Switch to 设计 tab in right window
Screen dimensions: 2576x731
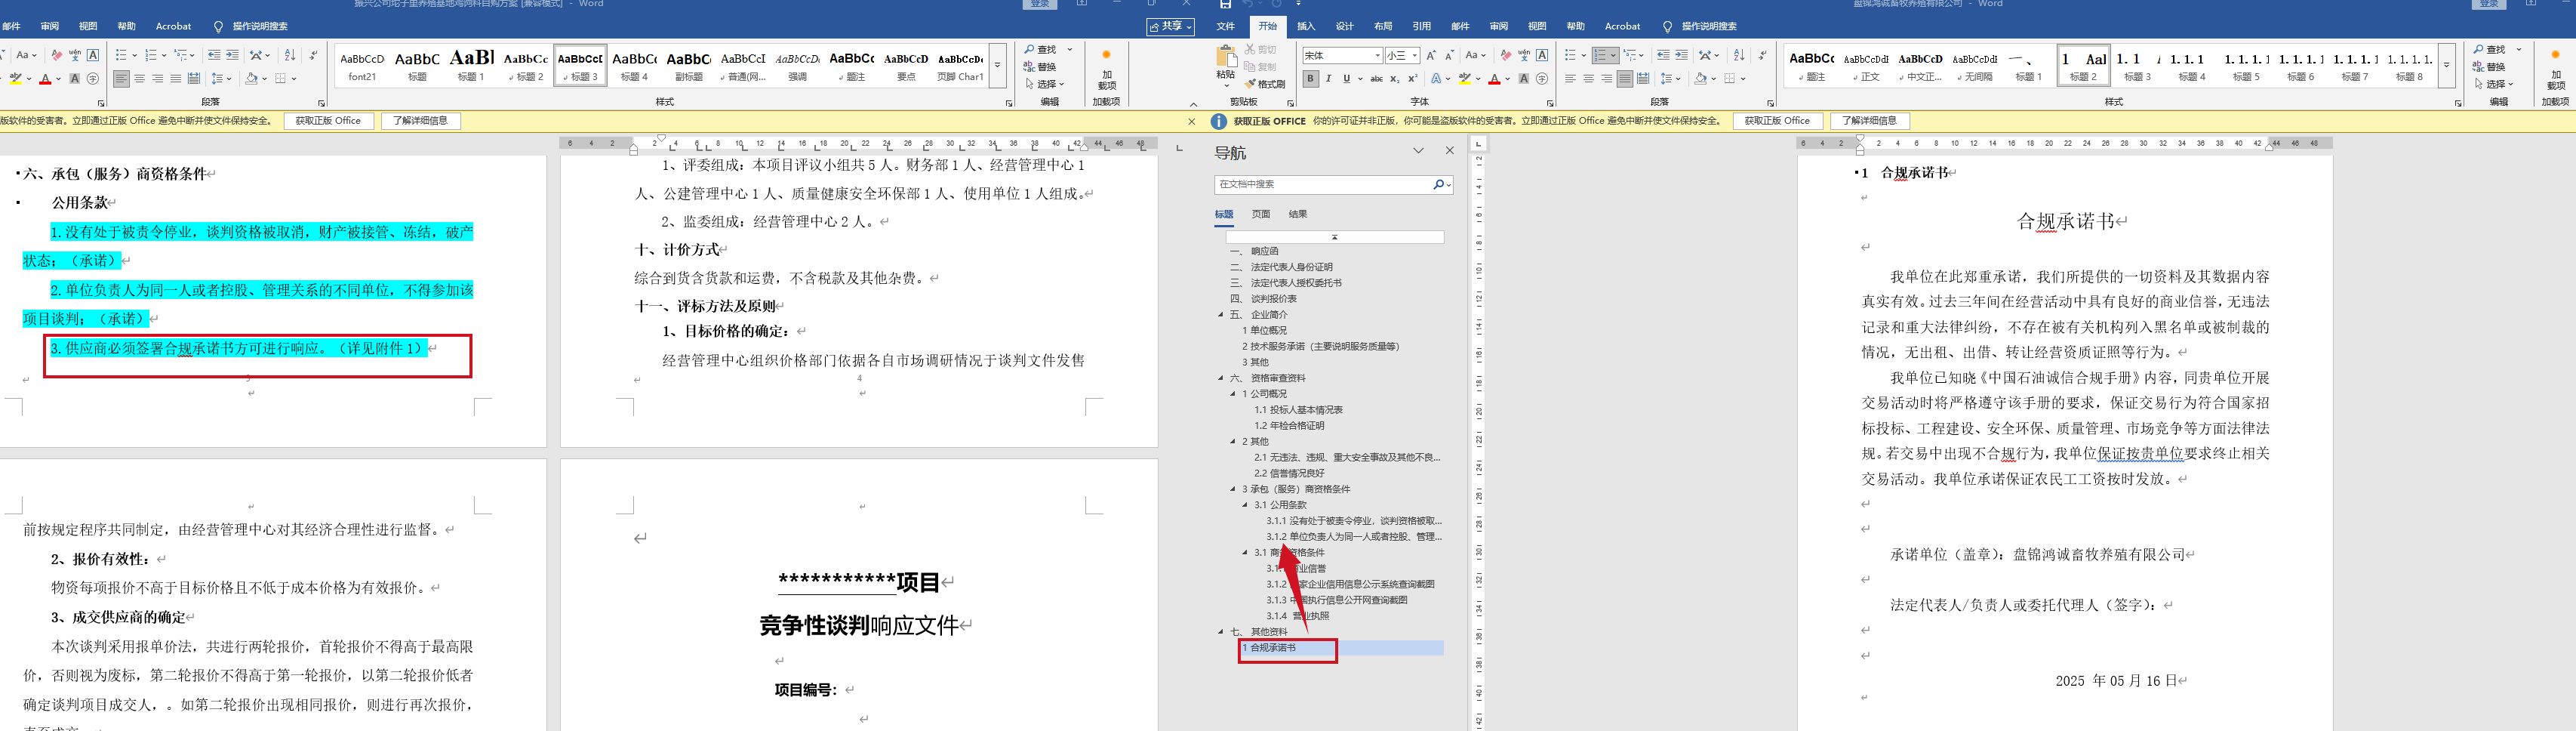[x=1345, y=26]
